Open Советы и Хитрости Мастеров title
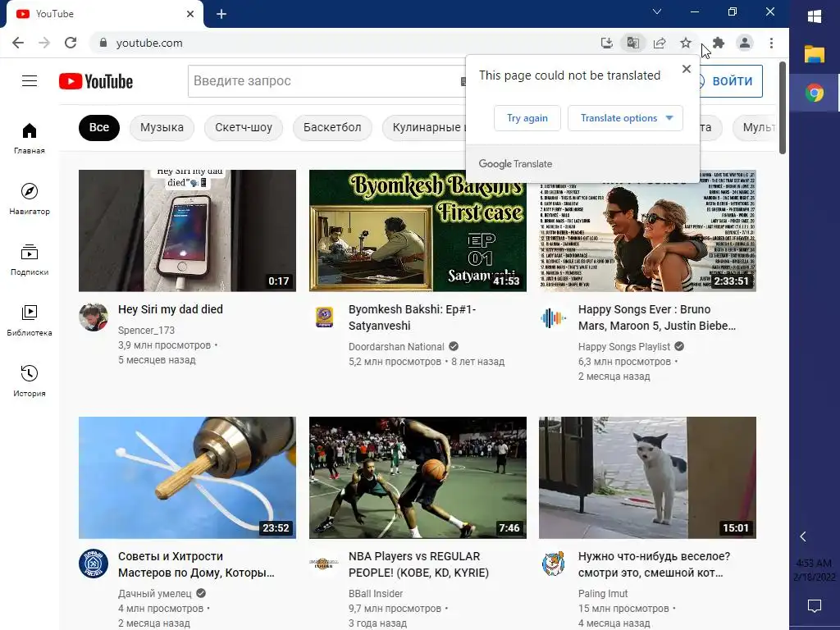Image resolution: width=840 pixels, height=630 pixels. pos(196,564)
